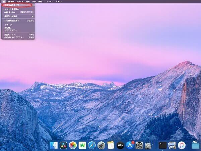Launch Safari from the Dock

pos(92,145)
